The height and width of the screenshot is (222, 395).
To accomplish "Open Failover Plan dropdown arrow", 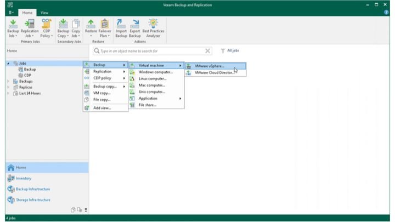I will pyautogui.click(x=109, y=36).
